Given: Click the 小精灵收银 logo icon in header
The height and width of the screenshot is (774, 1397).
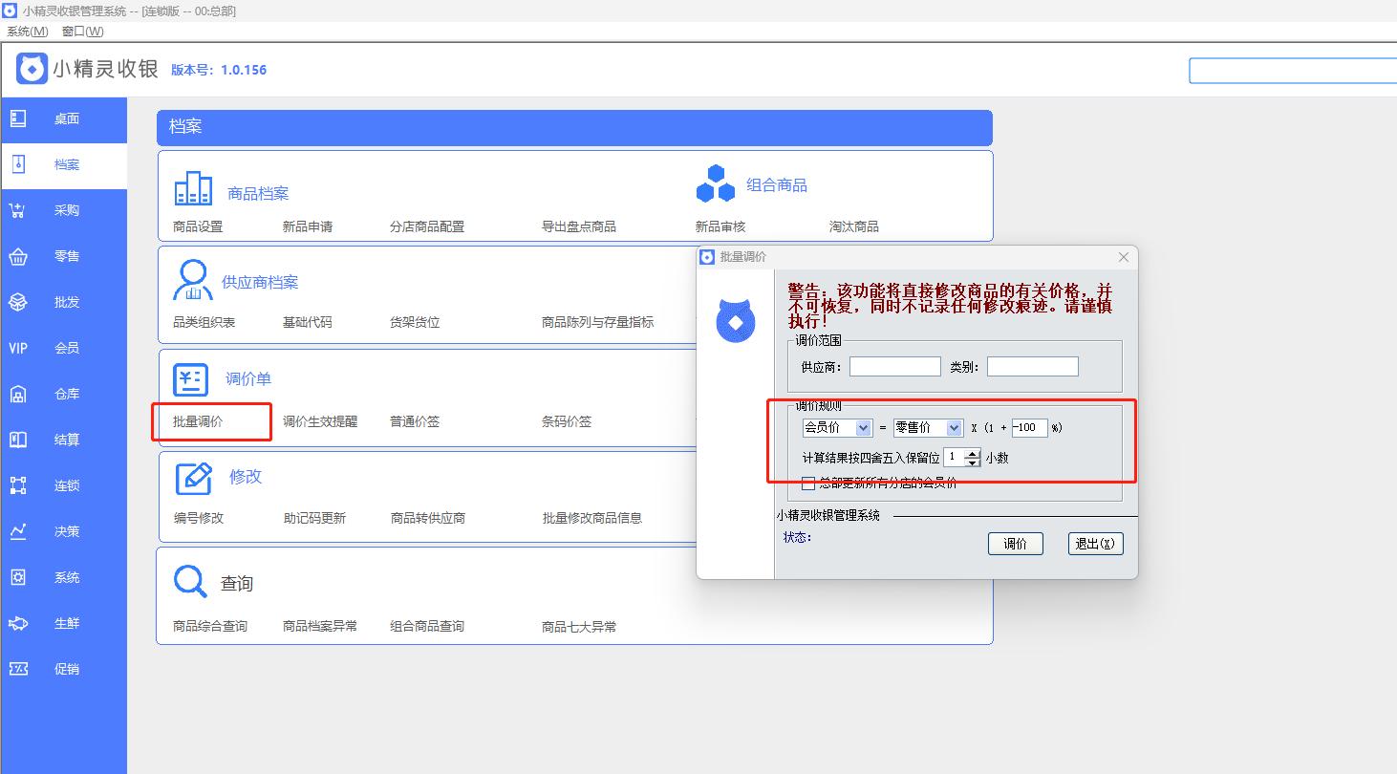Looking at the screenshot, I should pyautogui.click(x=32, y=69).
